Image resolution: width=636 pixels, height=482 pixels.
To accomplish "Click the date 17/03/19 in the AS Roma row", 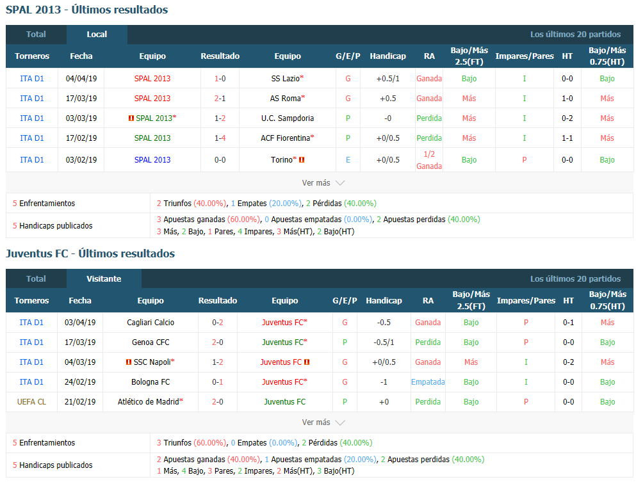I will point(81,99).
